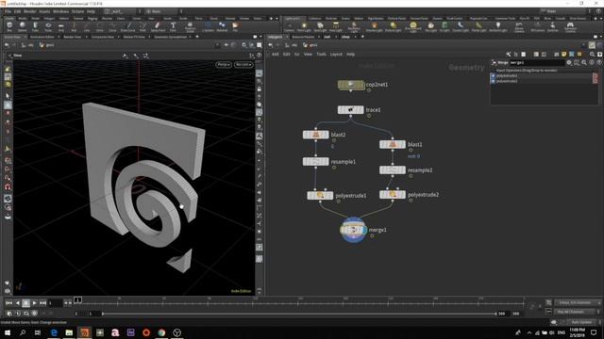Screen dimensions: 604x339
Task: Select the Font shelf tool
Action: click(x=173, y=26)
